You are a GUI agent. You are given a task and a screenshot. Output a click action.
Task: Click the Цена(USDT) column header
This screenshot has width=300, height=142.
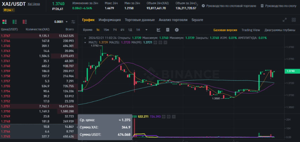[9, 29]
